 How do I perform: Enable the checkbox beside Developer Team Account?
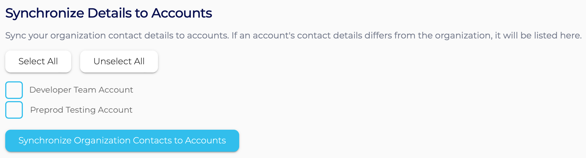pos(14,90)
